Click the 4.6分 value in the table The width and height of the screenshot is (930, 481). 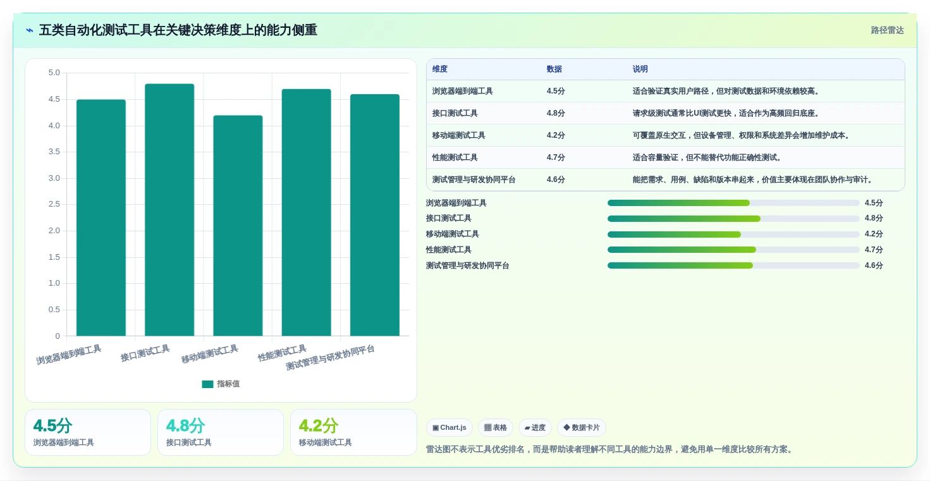coord(556,180)
